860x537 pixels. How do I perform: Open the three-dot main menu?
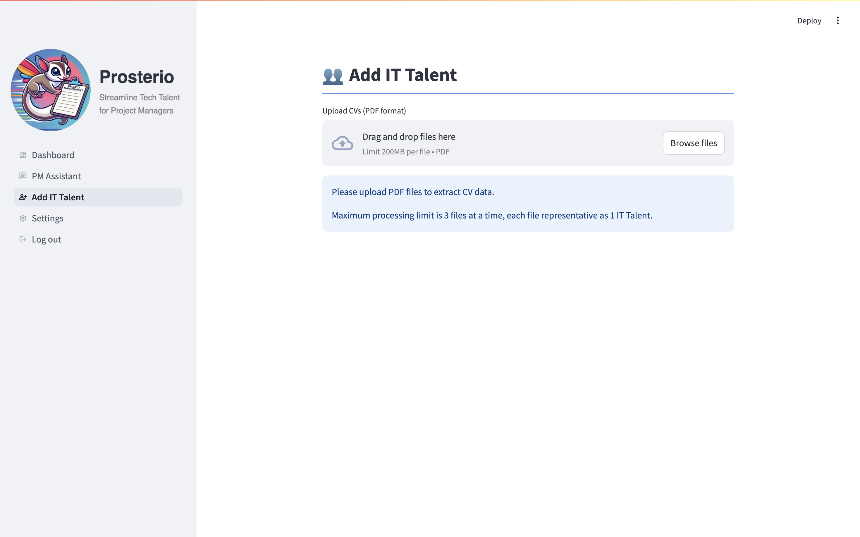pos(837,20)
